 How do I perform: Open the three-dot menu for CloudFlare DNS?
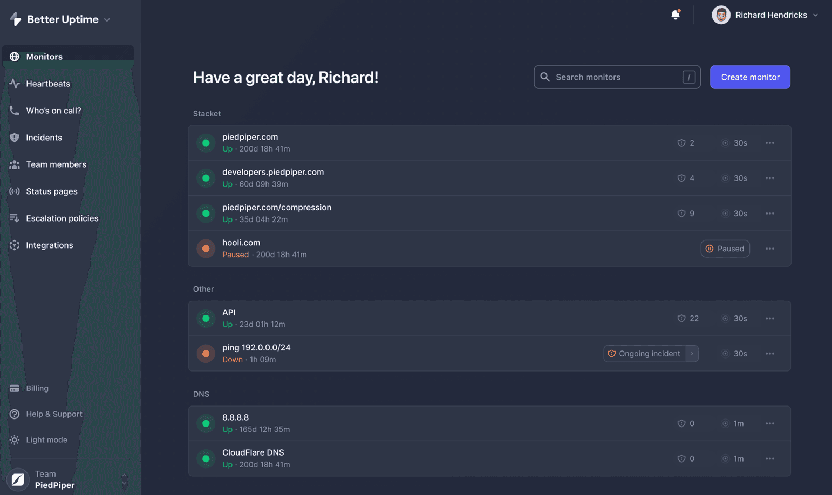pyautogui.click(x=770, y=459)
